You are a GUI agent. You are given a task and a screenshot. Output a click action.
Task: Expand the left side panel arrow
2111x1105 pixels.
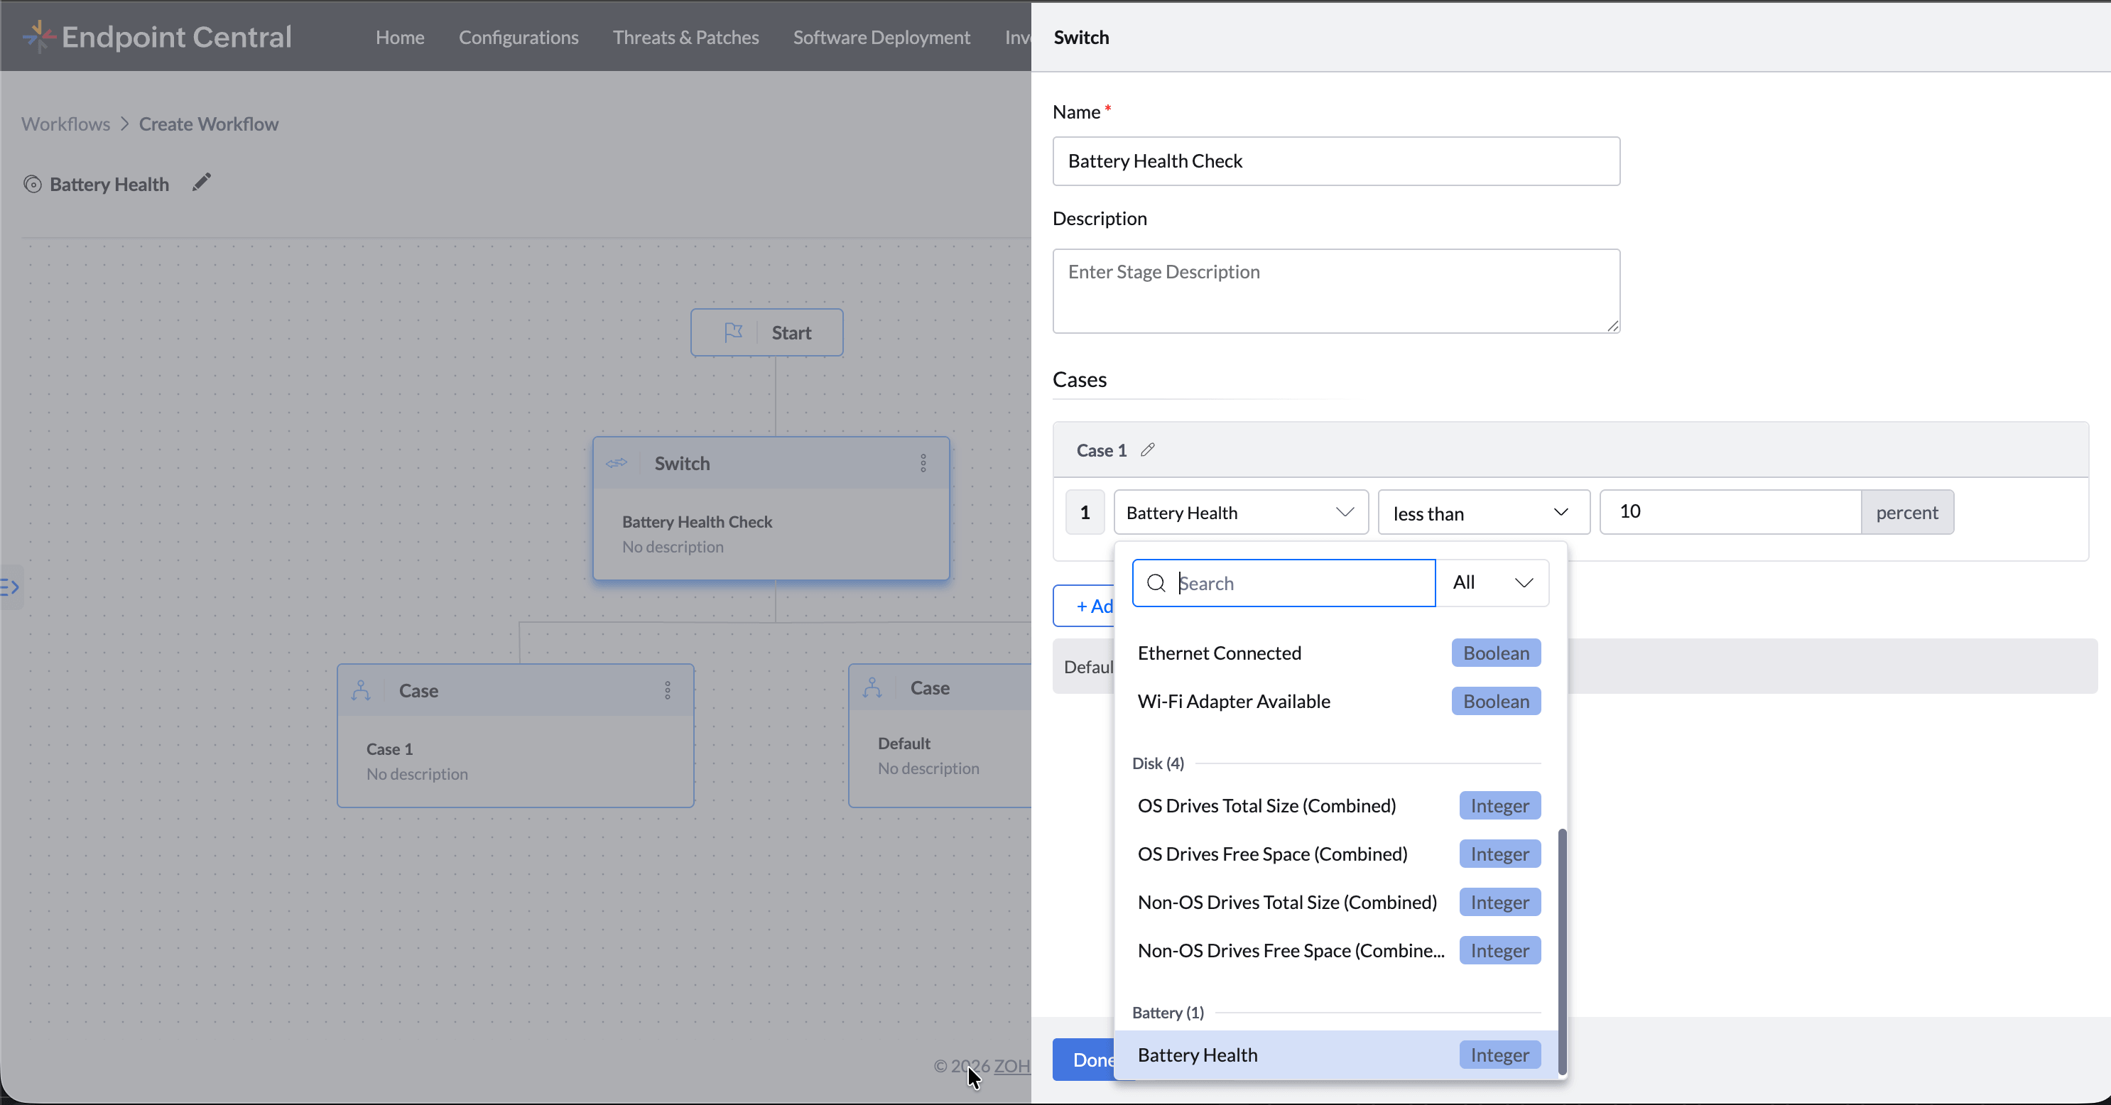10,587
